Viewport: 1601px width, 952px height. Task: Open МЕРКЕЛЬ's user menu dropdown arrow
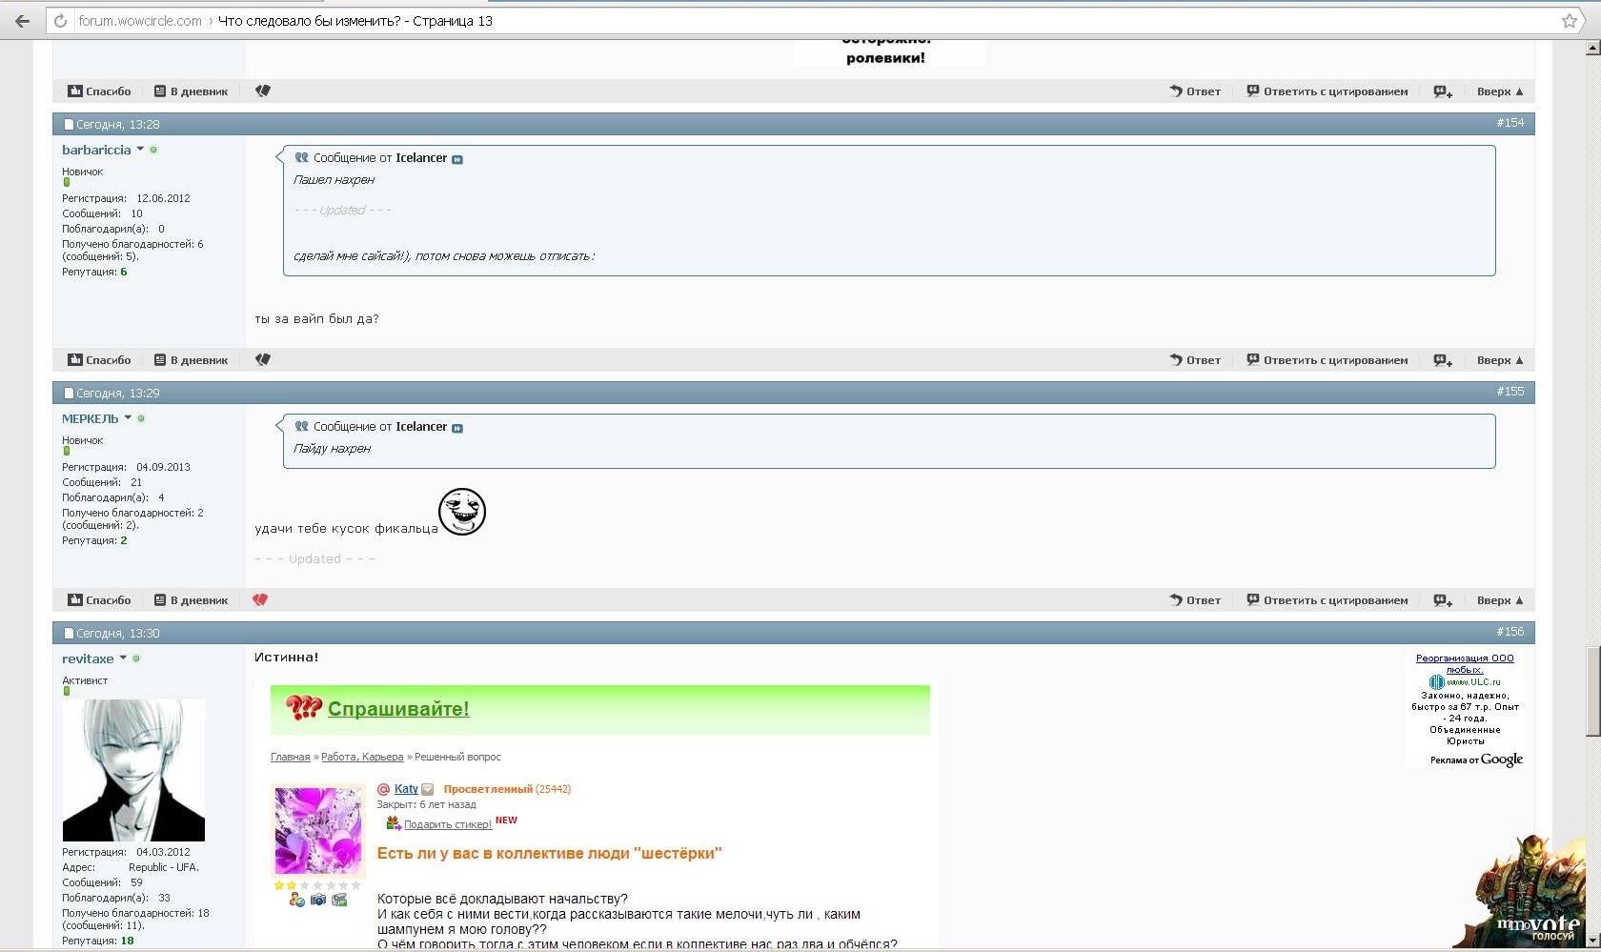pyautogui.click(x=128, y=418)
